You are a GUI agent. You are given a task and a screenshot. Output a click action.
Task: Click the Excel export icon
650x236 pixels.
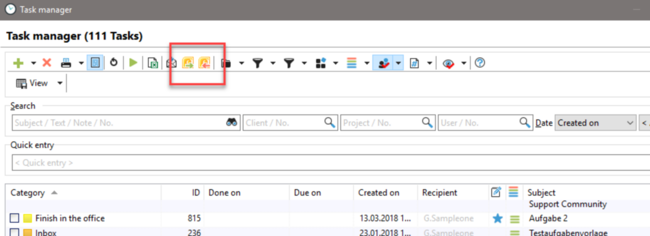pos(153,63)
